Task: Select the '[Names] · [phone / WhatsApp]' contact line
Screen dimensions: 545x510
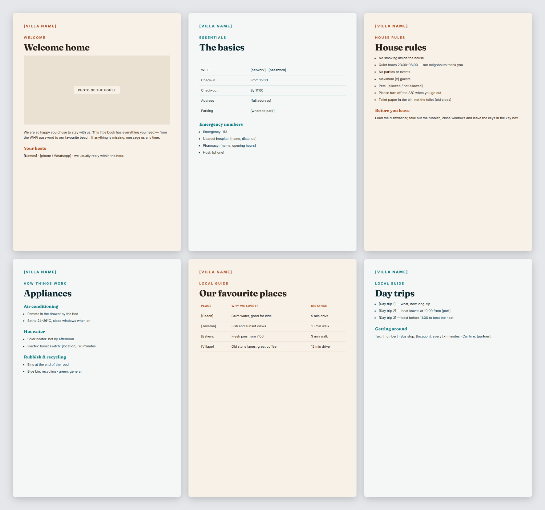Action: [74, 156]
